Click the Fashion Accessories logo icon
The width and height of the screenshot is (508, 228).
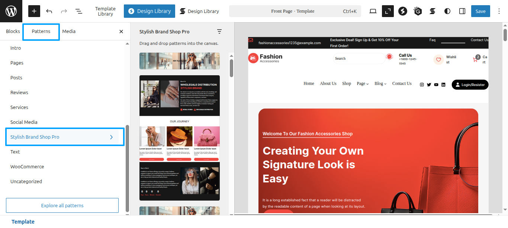click(x=253, y=58)
